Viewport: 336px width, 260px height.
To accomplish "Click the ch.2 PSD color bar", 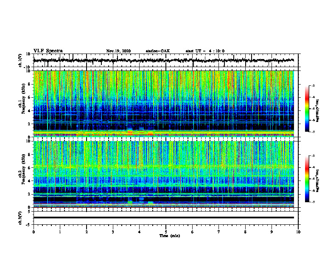I will [307, 179].
